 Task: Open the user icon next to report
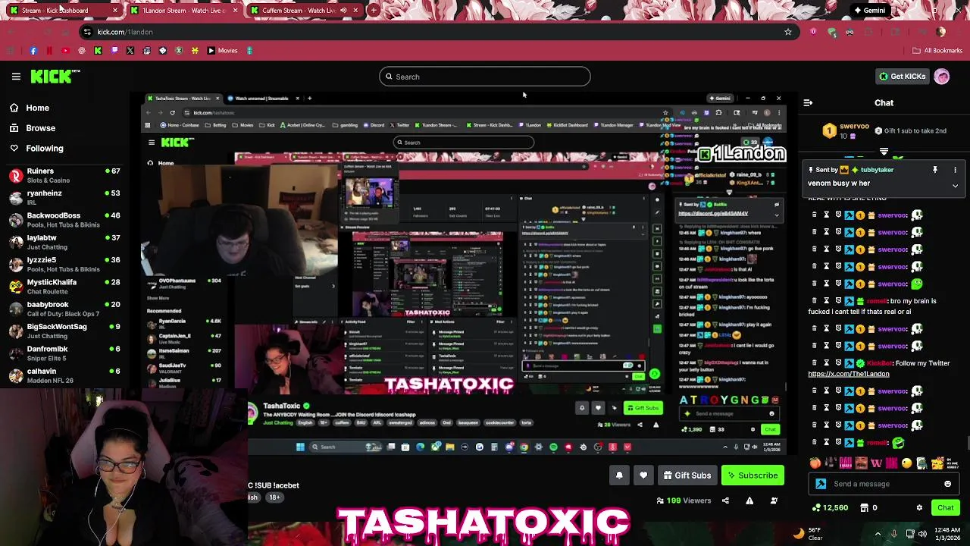click(x=774, y=500)
